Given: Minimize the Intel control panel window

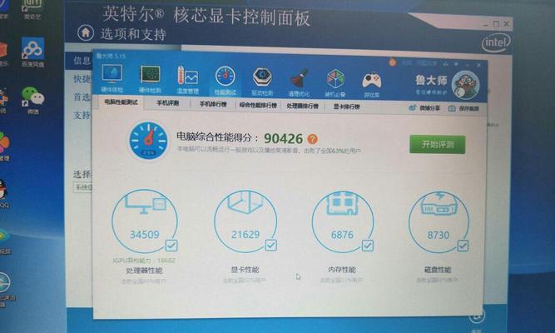Looking at the screenshot, I should 486,24.
